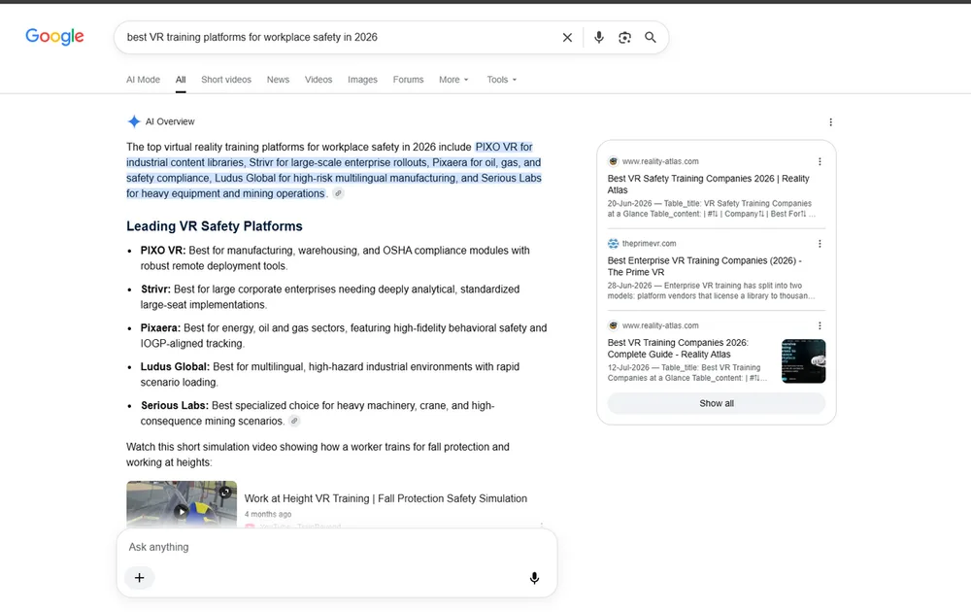Click the 'Leading VR Safety Platforms' heading
Viewport: 971px width, 612px height.
tap(215, 226)
